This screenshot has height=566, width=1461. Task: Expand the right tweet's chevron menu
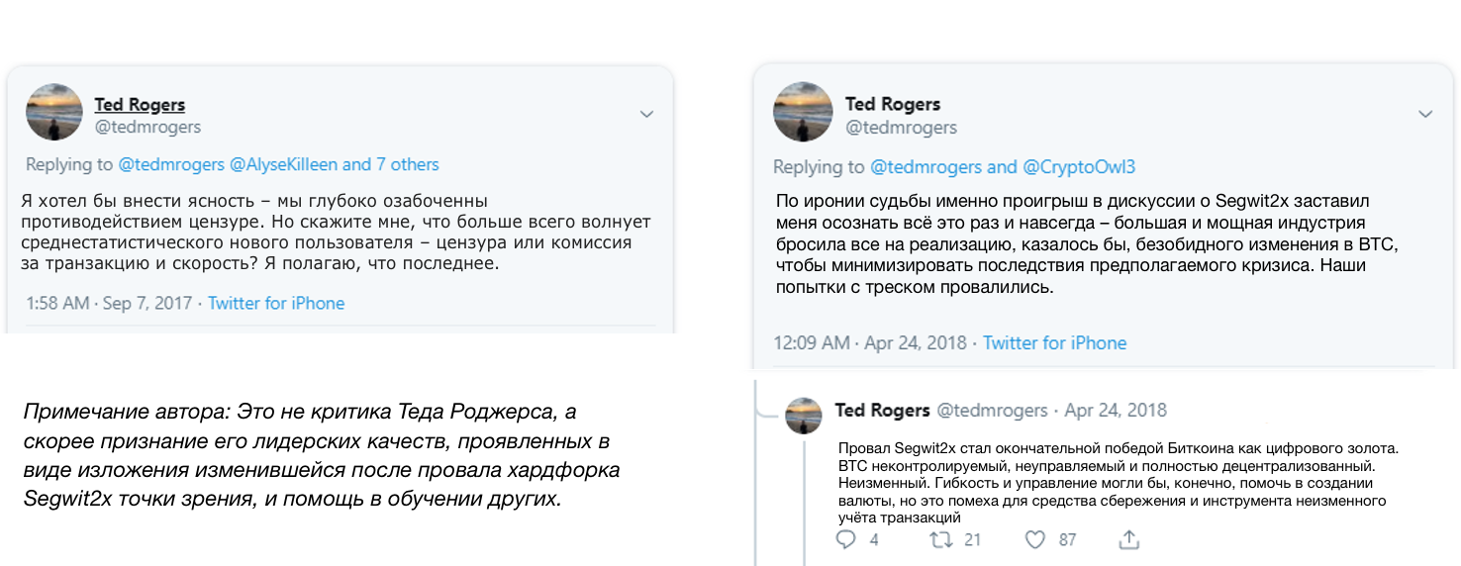coord(1425,115)
